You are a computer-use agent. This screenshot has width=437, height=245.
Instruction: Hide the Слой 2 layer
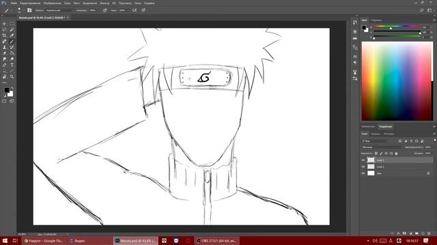[x=363, y=161]
